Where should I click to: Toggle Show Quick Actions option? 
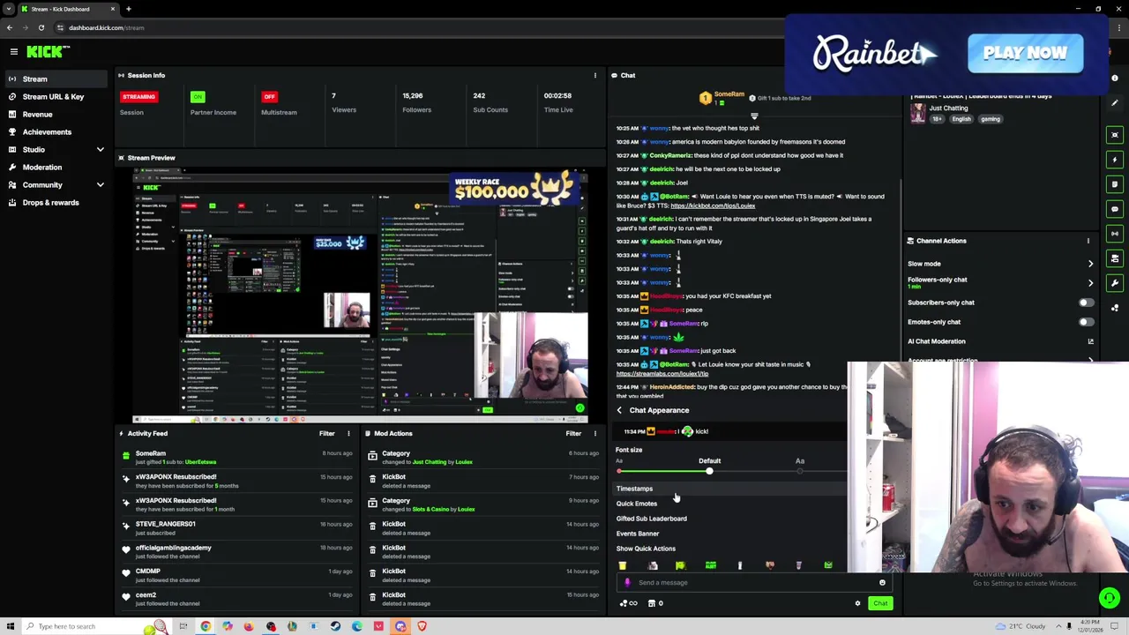tap(730, 549)
